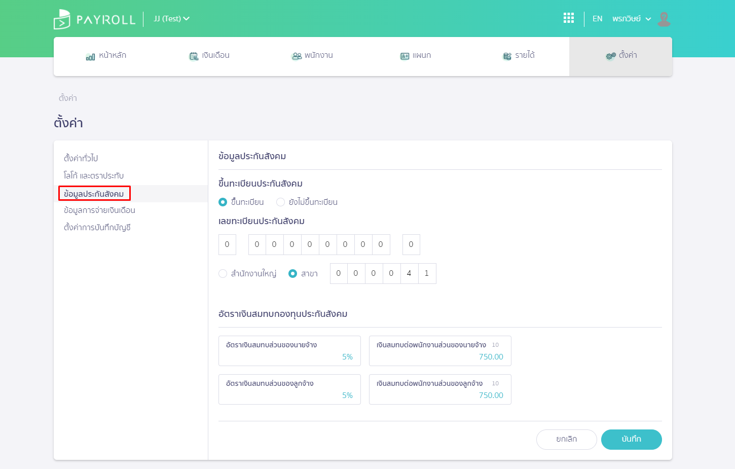Viewport: 735px width, 469px height.
Task: Click the home dashboard chart icon
Action: click(90, 56)
